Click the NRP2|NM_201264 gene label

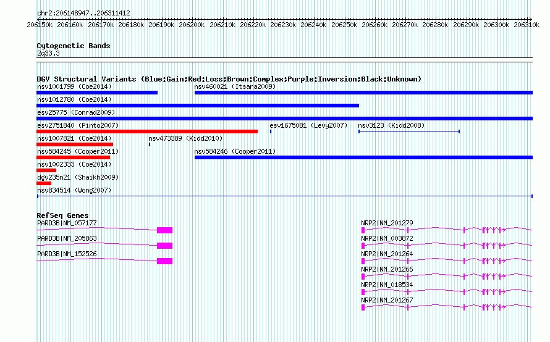tap(387, 254)
